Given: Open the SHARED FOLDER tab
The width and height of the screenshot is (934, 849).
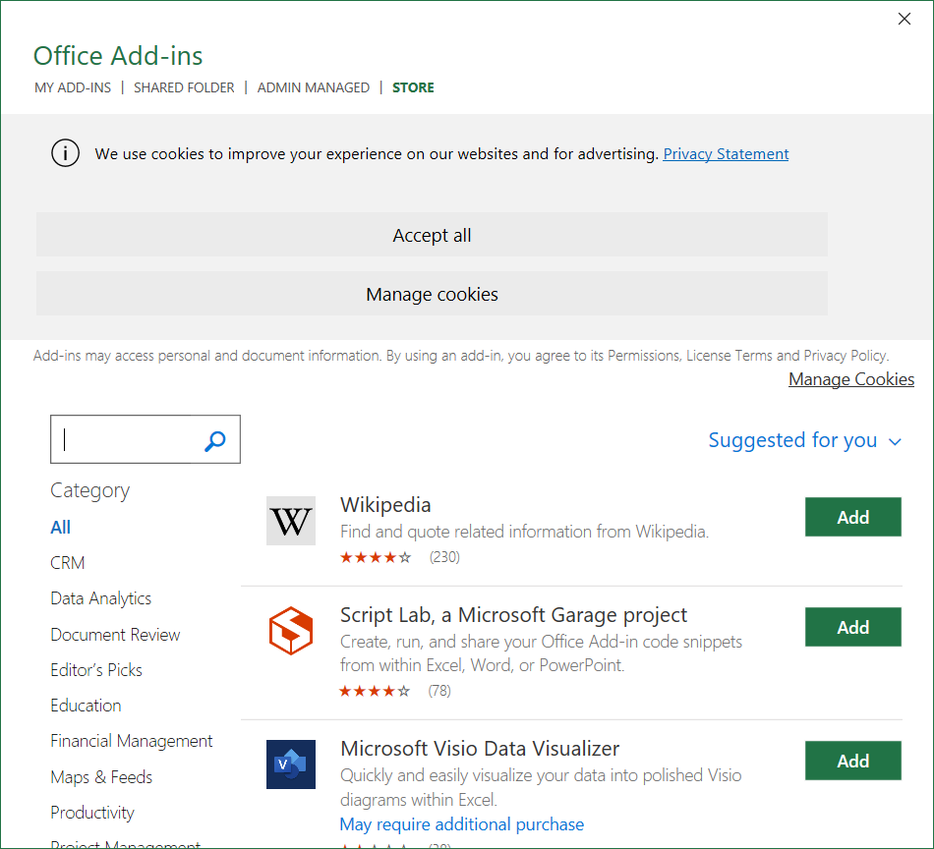Looking at the screenshot, I should [184, 87].
